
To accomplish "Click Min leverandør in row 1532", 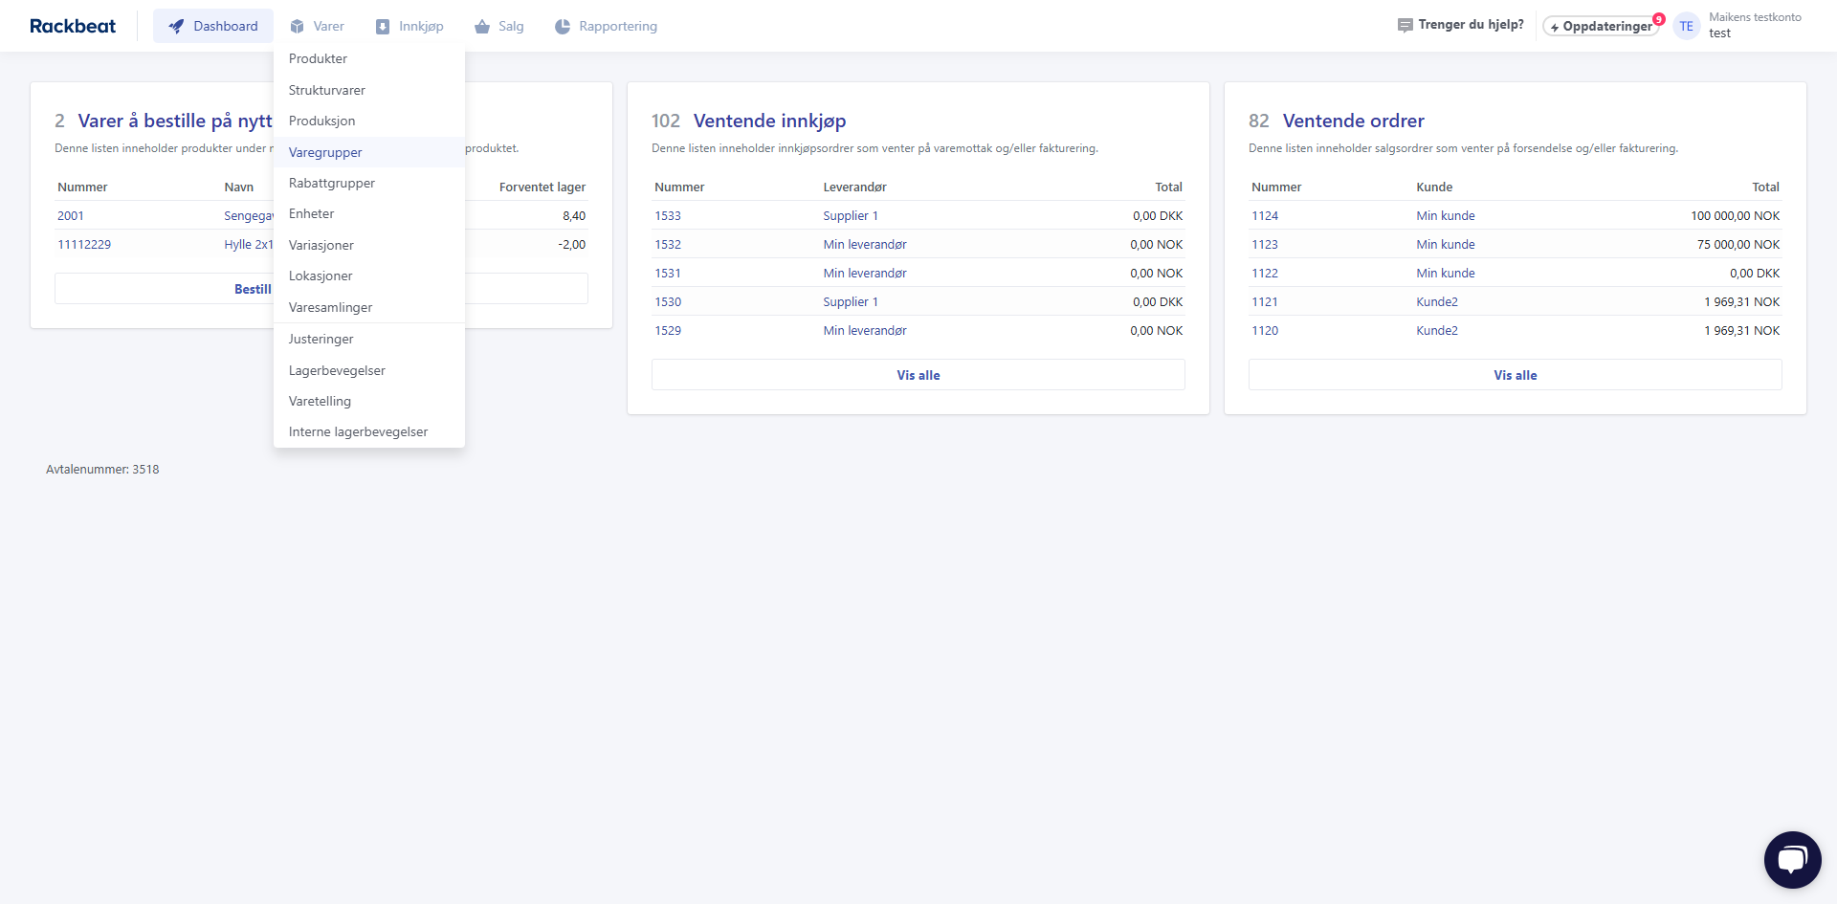I will tap(865, 245).
